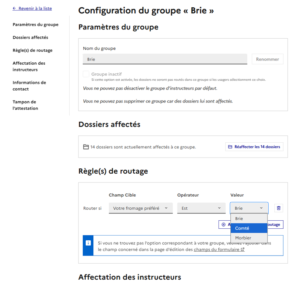Click the trash icon to delete routing rule
Viewport: 292px width, 285px height.
pos(279,208)
